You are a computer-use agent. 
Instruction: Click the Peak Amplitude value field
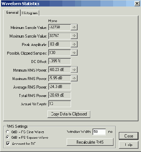pyautogui.click(x=59, y=44)
